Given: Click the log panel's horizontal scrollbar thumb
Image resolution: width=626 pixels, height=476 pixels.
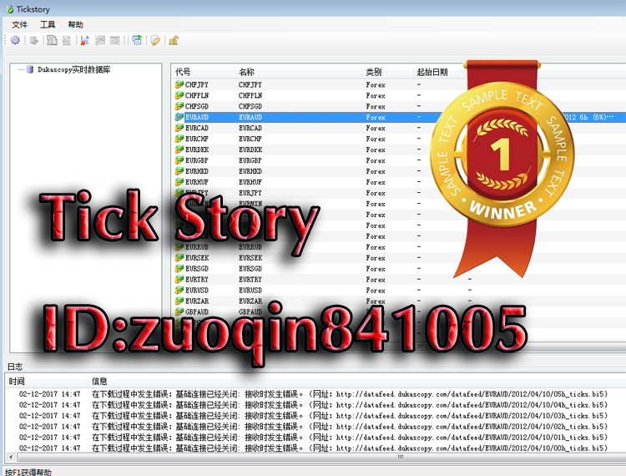Looking at the screenshot, I should (400, 457).
